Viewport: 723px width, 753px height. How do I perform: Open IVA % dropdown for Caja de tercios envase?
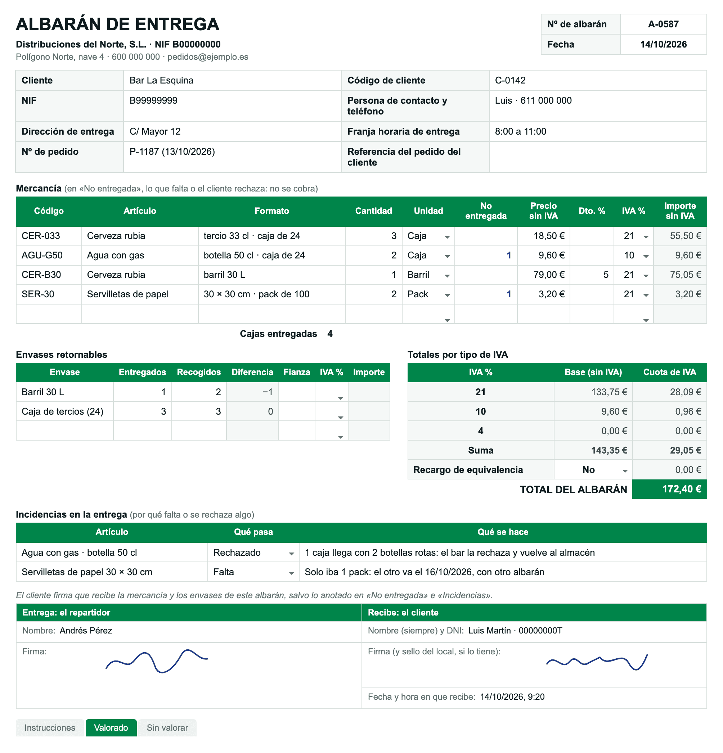pos(340,417)
